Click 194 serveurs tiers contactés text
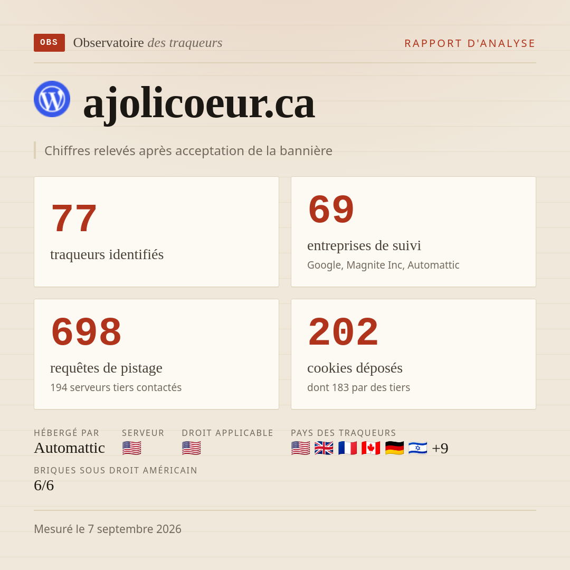This screenshot has height=570, width=570. 116,387
